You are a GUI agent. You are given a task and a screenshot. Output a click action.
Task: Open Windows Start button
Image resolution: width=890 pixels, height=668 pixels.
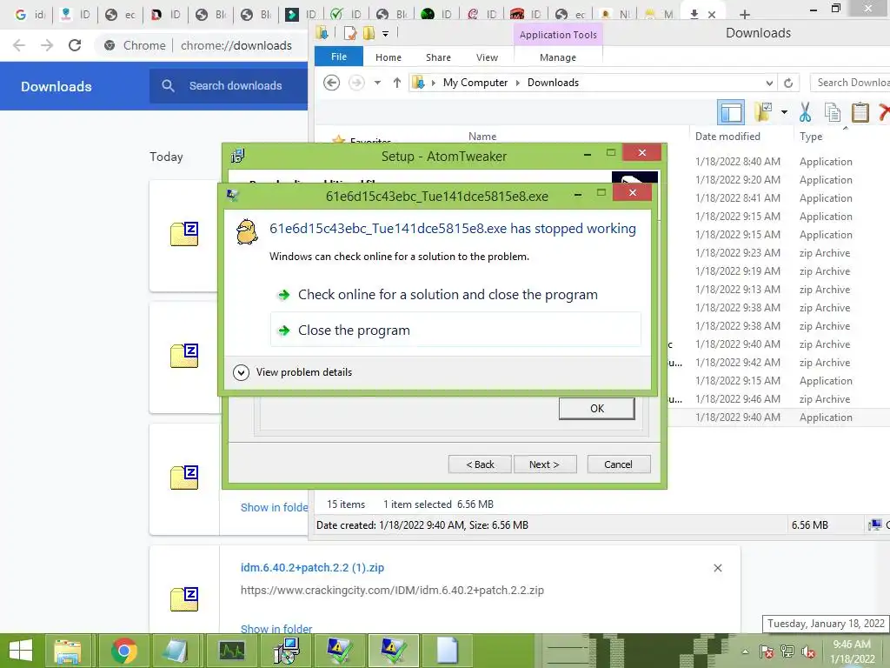21,651
